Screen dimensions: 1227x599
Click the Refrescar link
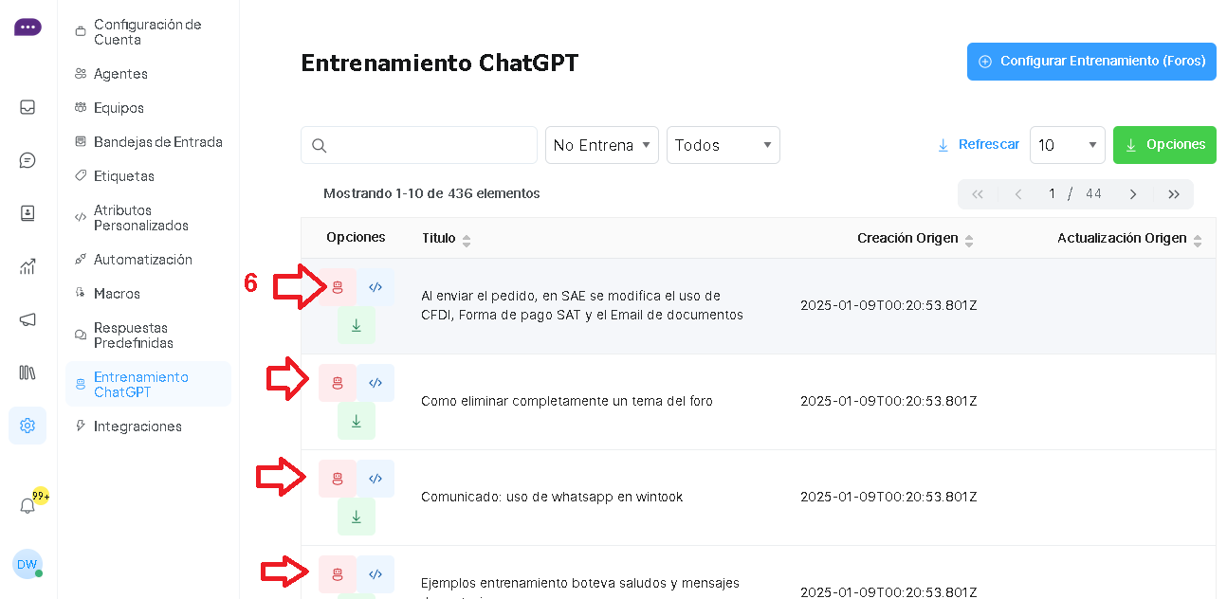979,145
